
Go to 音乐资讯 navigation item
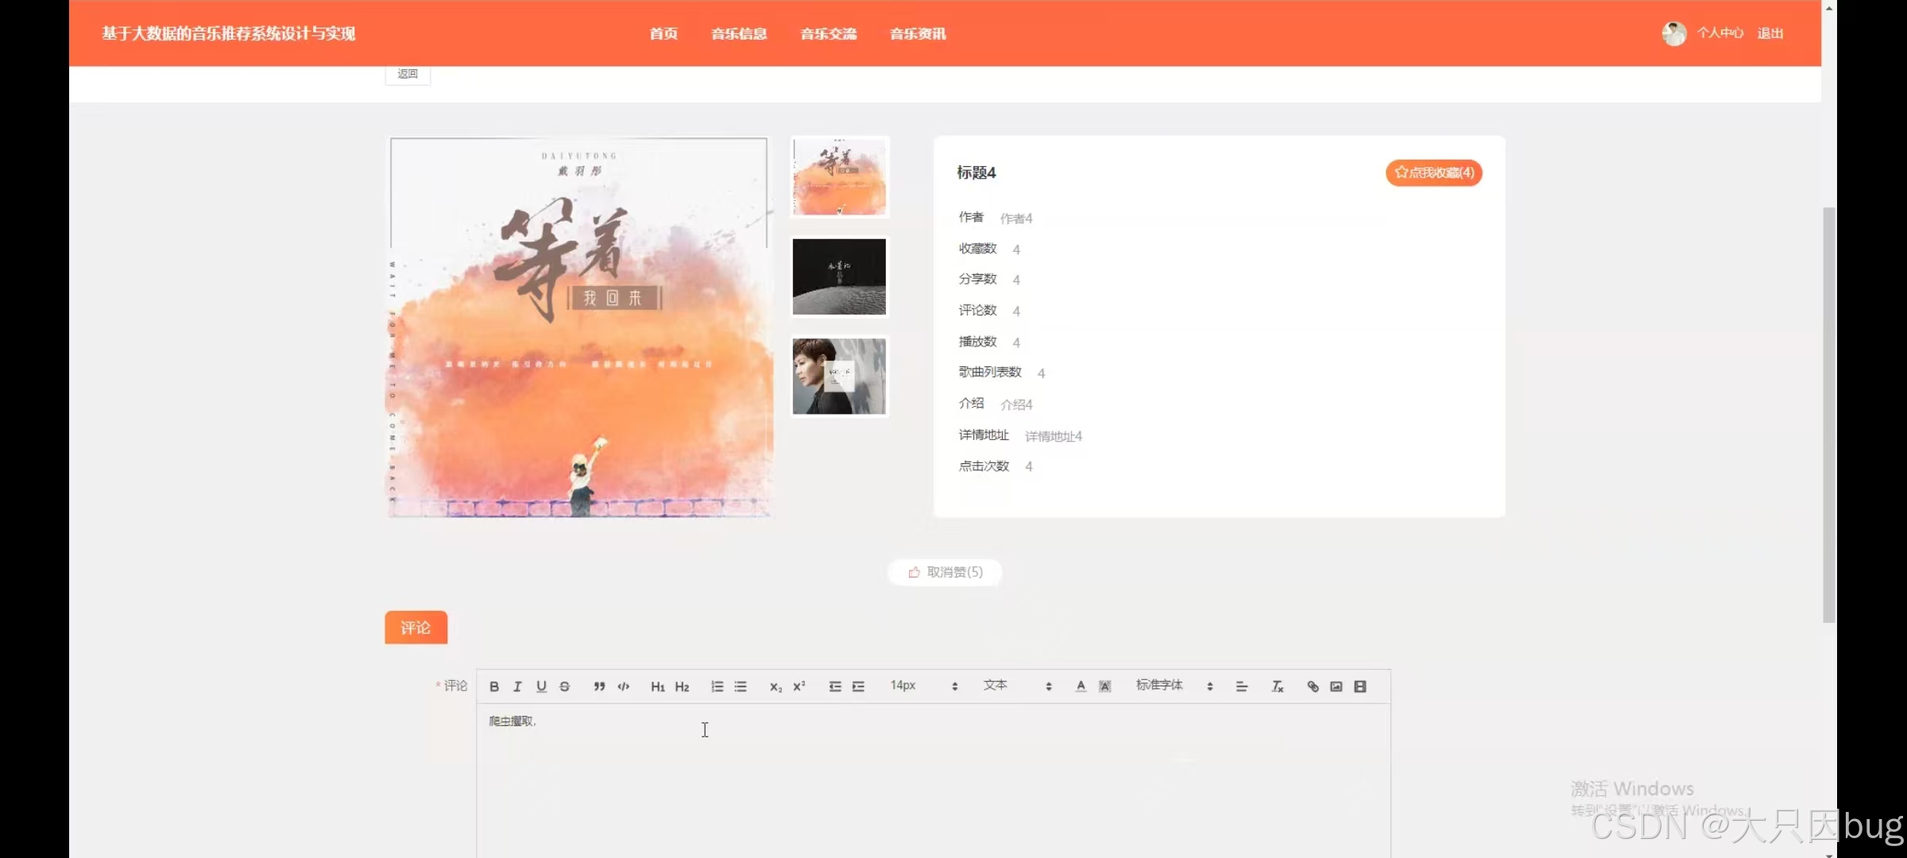[918, 33]
